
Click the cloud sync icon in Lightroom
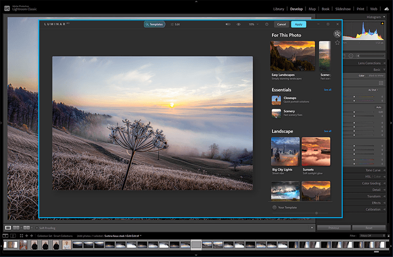[387, 9]
